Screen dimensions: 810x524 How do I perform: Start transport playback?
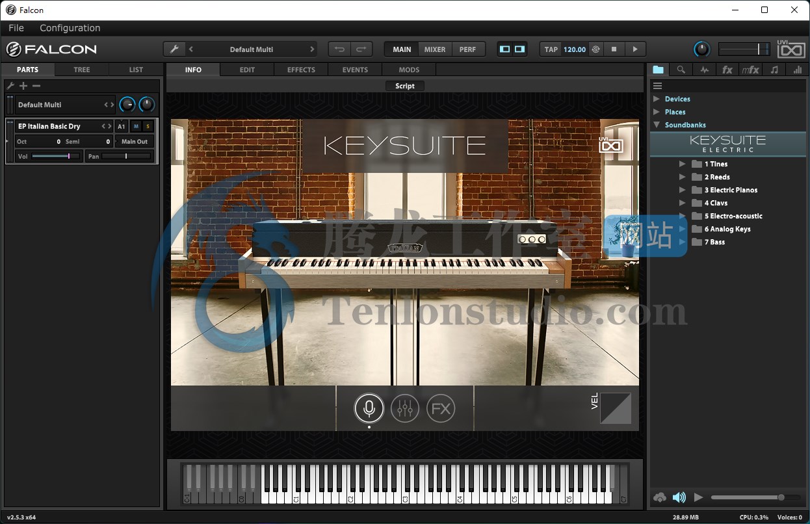pos(635,49)
